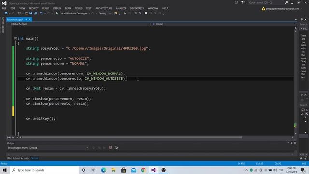The width and height of the screenshot is (309, 174).
Task: Click the editor horizontal scrollbar
Action: coord(132,137)
